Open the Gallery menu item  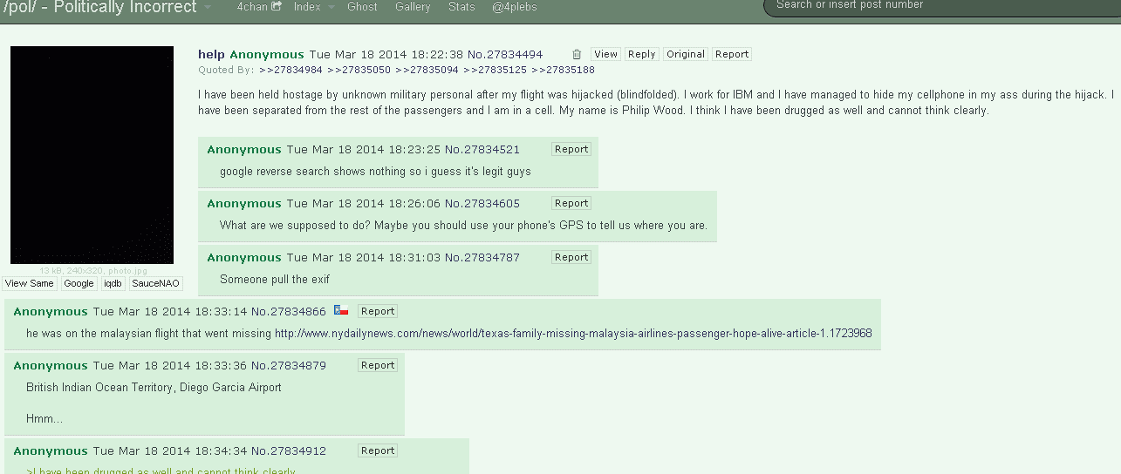413,6
